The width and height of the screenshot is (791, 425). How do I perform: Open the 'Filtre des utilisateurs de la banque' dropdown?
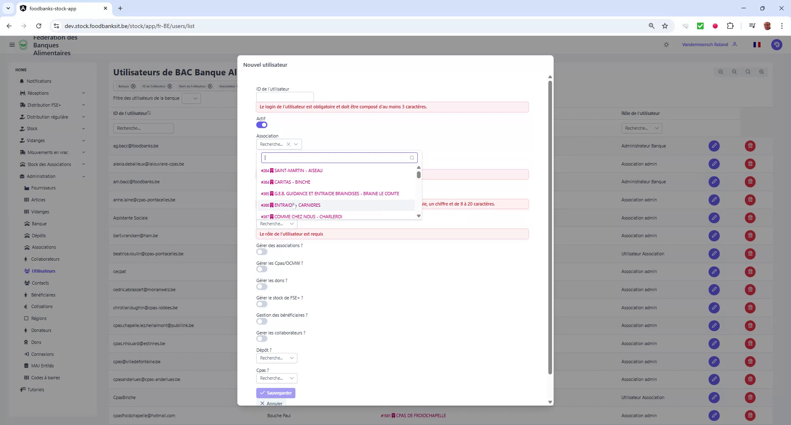click(x=191, y=98)
